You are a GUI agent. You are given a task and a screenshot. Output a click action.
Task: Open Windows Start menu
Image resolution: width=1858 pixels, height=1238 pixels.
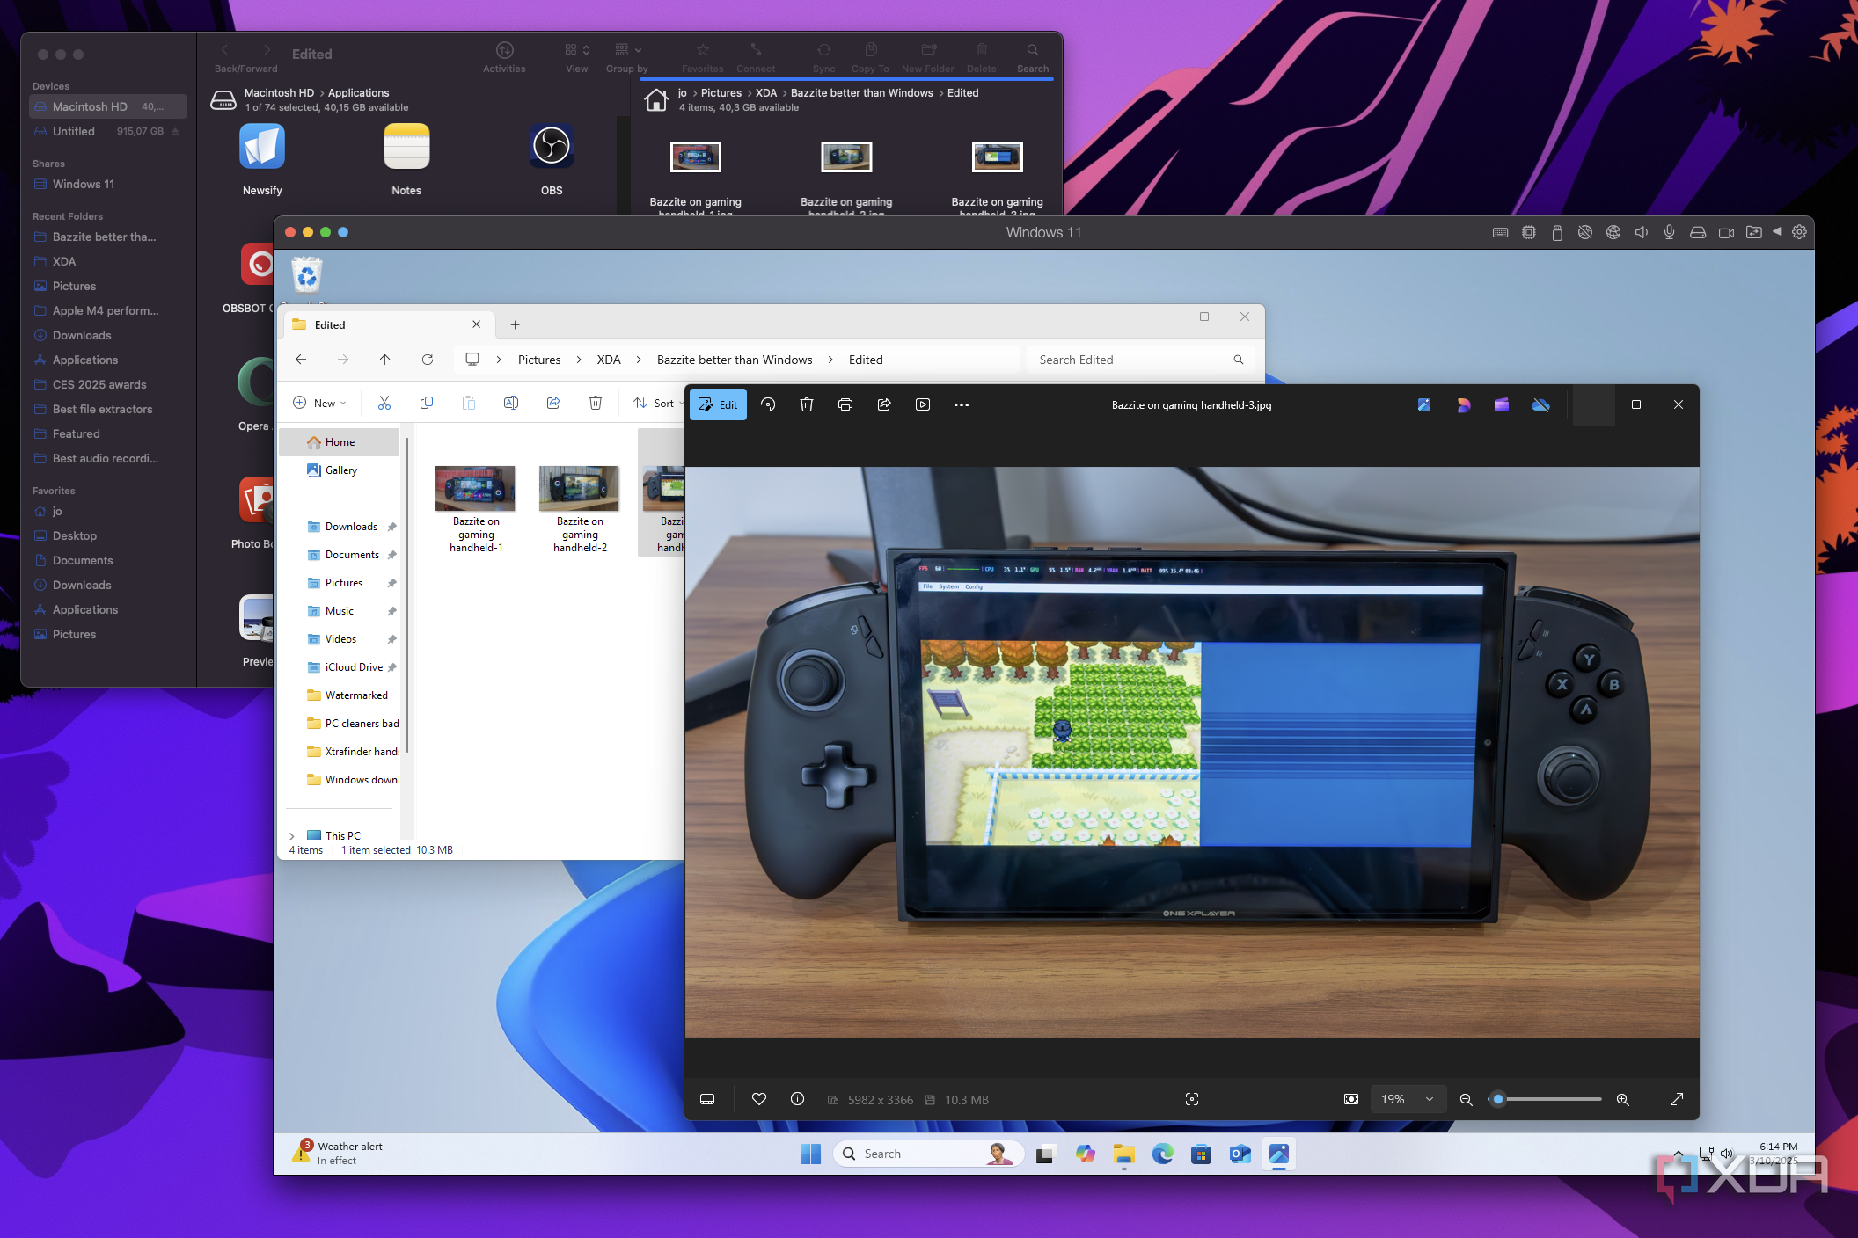(x=810, y=1154)
